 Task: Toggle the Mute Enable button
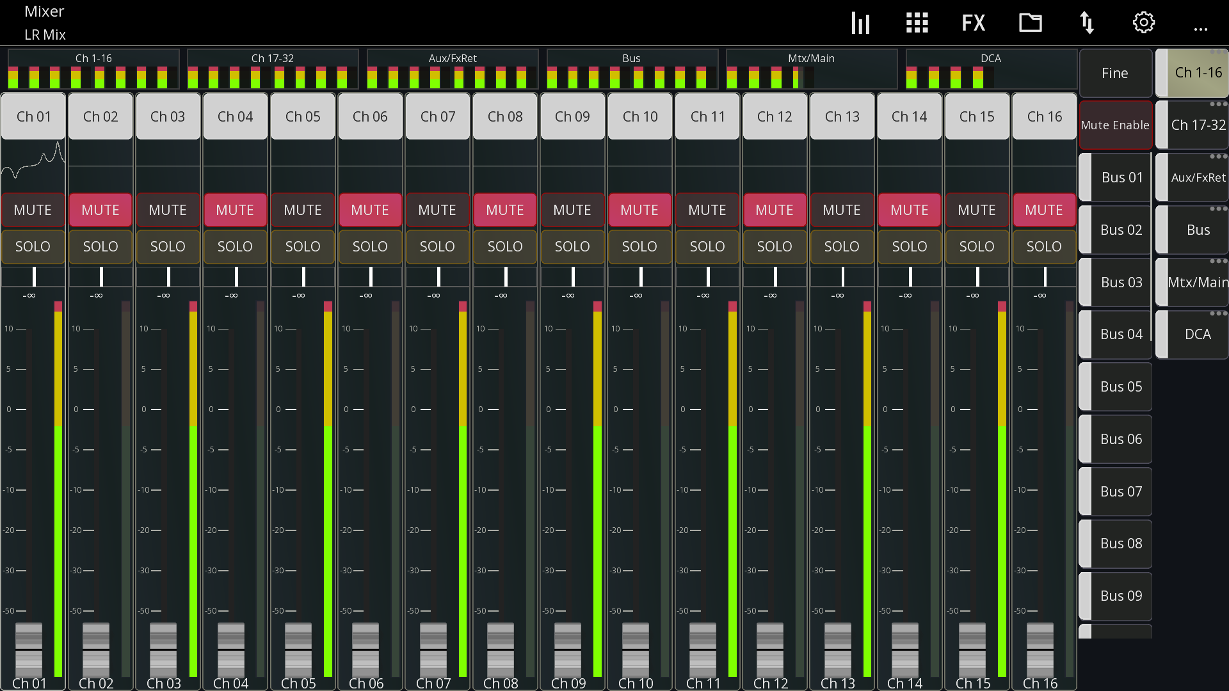(1115, 125)
